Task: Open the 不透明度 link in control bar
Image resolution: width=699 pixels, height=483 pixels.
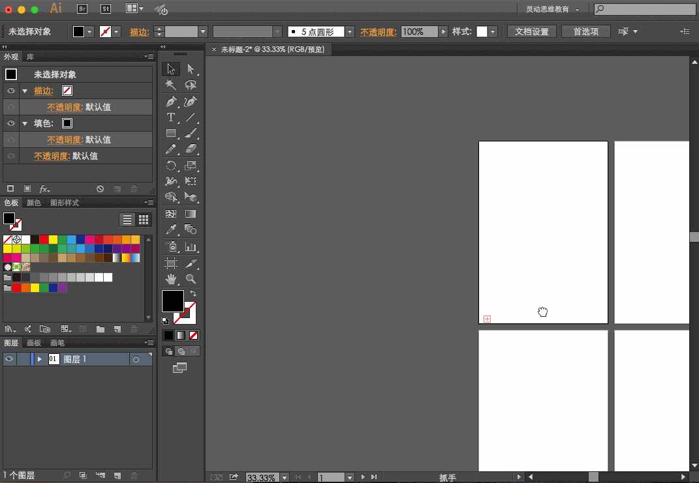Action: (378, 32)
